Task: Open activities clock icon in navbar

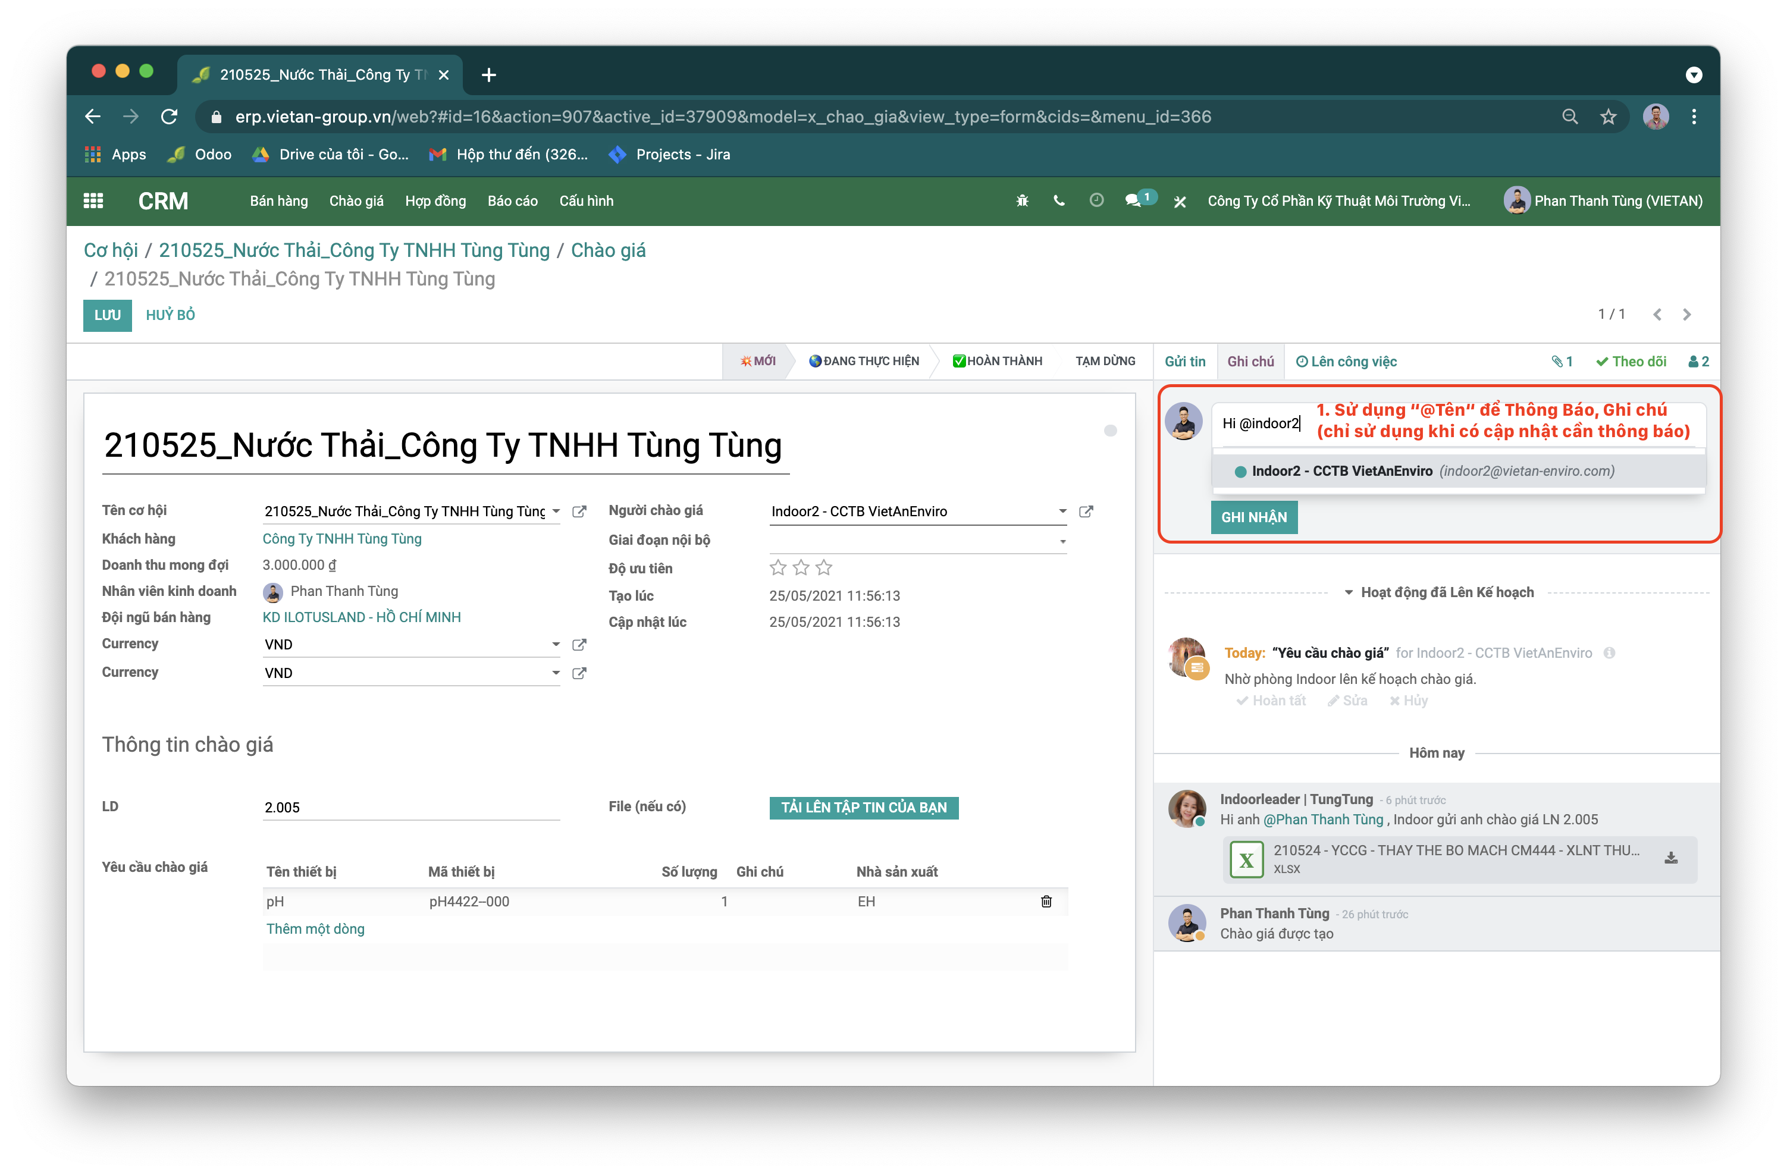Action: 1096,200
